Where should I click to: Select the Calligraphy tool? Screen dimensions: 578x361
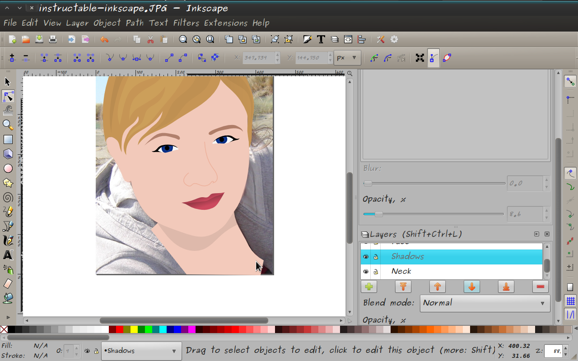point(7,241)
